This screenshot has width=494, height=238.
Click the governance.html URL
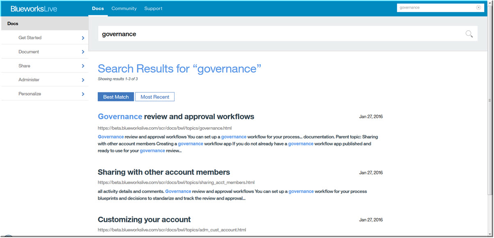pos(165,128)
